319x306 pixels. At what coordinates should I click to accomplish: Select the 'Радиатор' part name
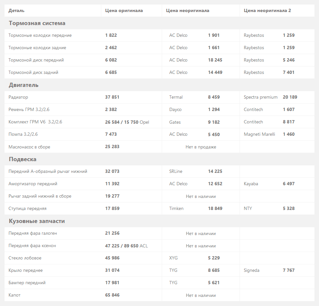point(18,97)
